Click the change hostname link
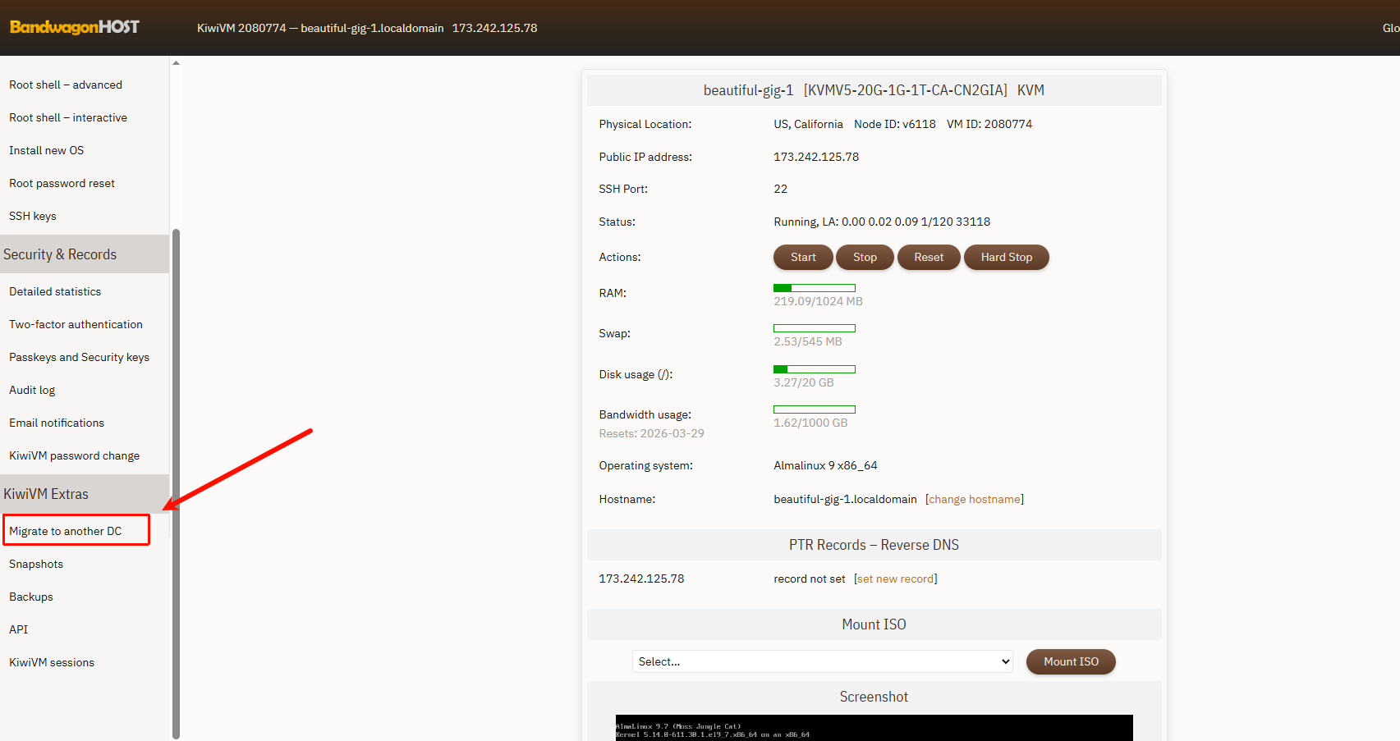This screenshot has height=741, width=1400. click(x=974, y=499)
